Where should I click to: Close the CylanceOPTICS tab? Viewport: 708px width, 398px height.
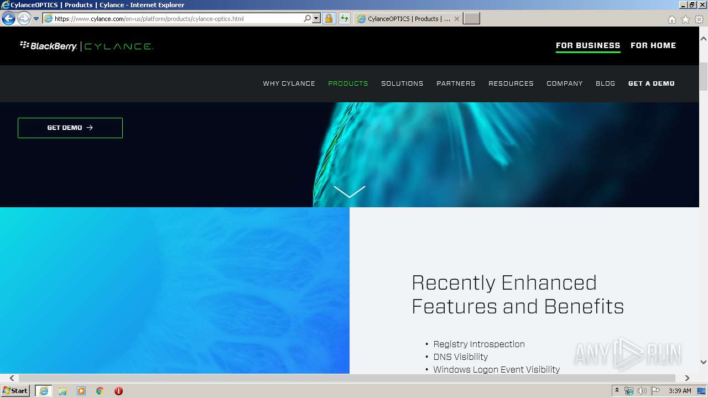[x=457, y=19]
